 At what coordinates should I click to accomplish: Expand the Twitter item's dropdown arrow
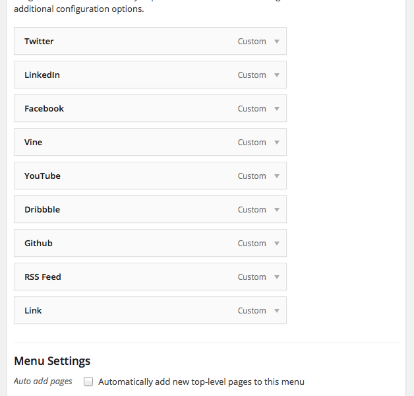(277, 42)
